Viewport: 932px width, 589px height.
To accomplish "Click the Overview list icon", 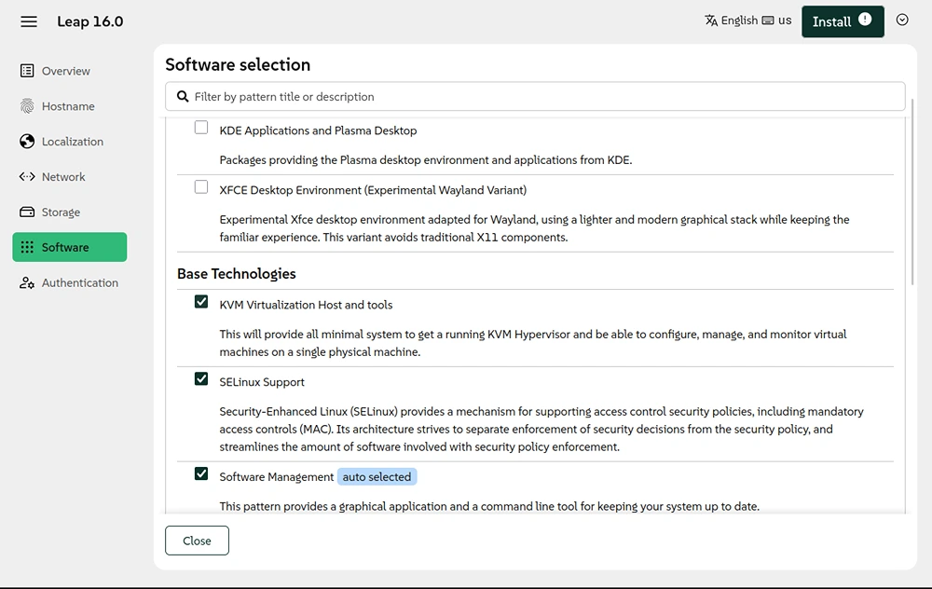I will 27,71.
